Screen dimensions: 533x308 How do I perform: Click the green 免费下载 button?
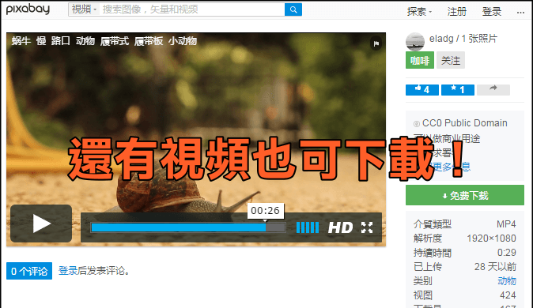(465, 195)
